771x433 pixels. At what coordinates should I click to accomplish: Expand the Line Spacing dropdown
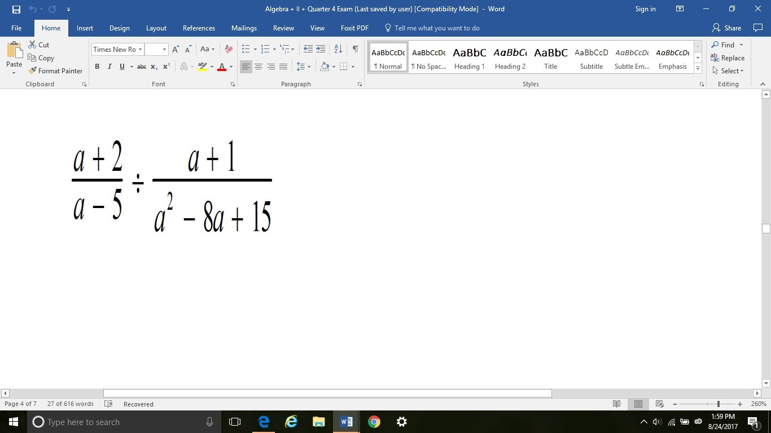click(x=309, y=67)
